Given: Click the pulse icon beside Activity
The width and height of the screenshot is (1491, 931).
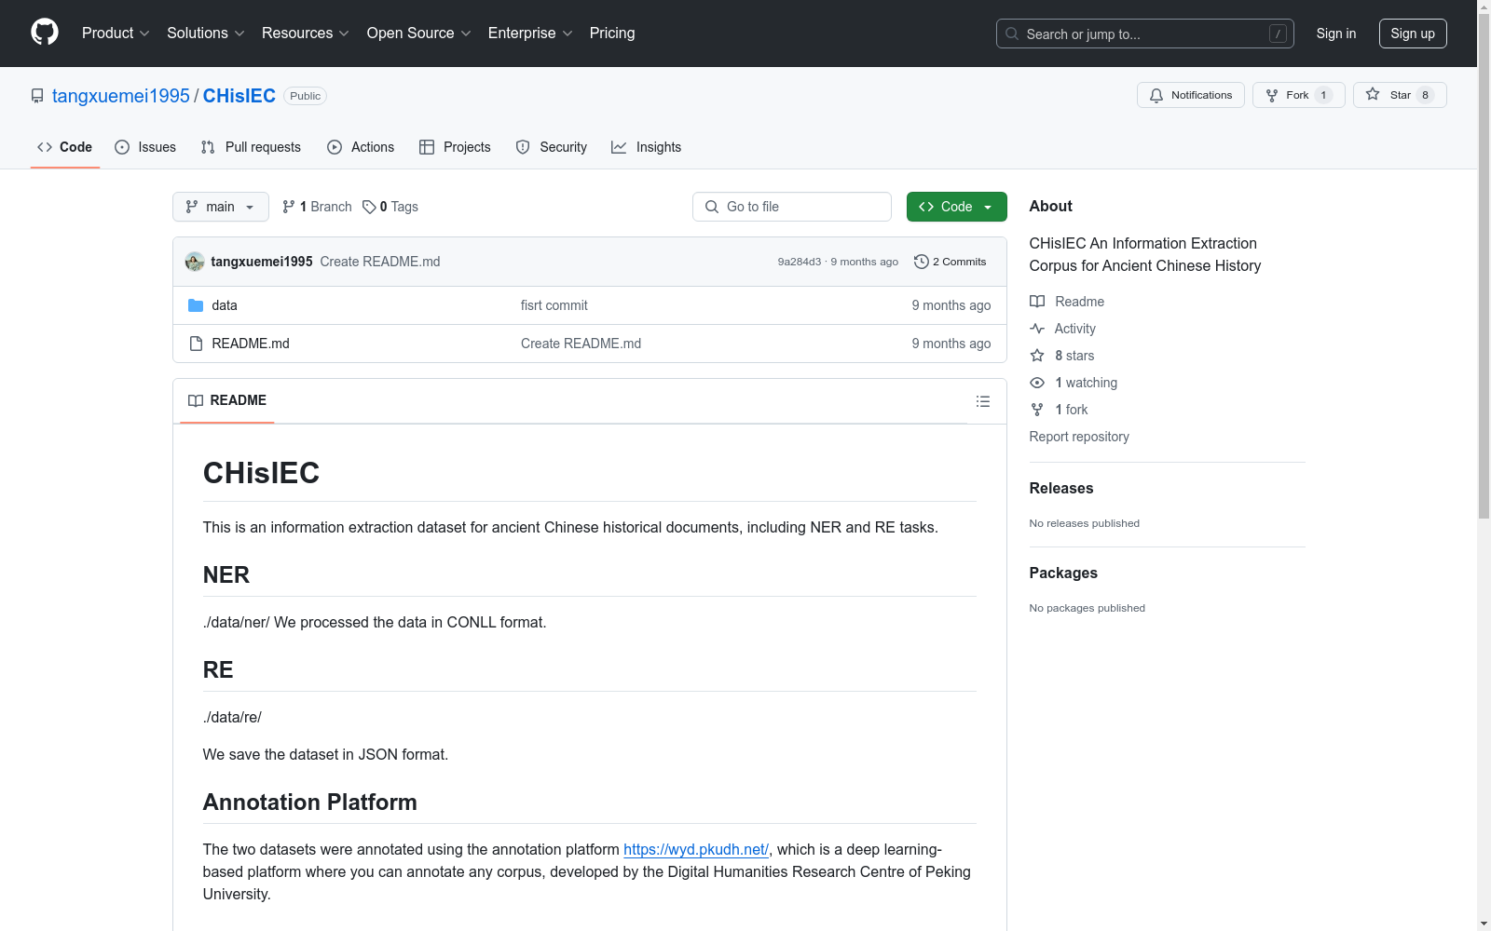Looking at the screenshot, I should tap(1037, 329).
